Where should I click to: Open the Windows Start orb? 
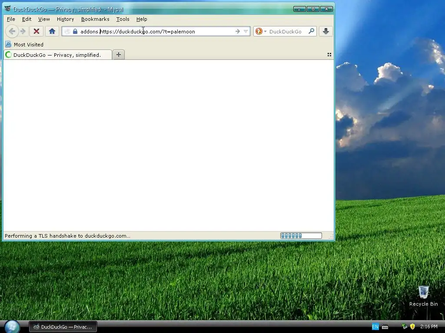tap(12, 327)
